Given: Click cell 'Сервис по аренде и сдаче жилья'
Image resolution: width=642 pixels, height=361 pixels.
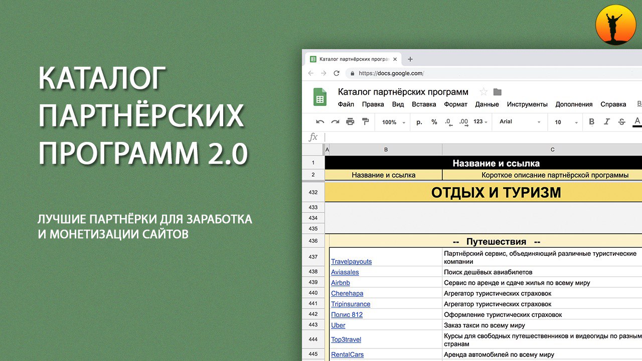Looking at the screenshot, I should click(x=542, y=283).
